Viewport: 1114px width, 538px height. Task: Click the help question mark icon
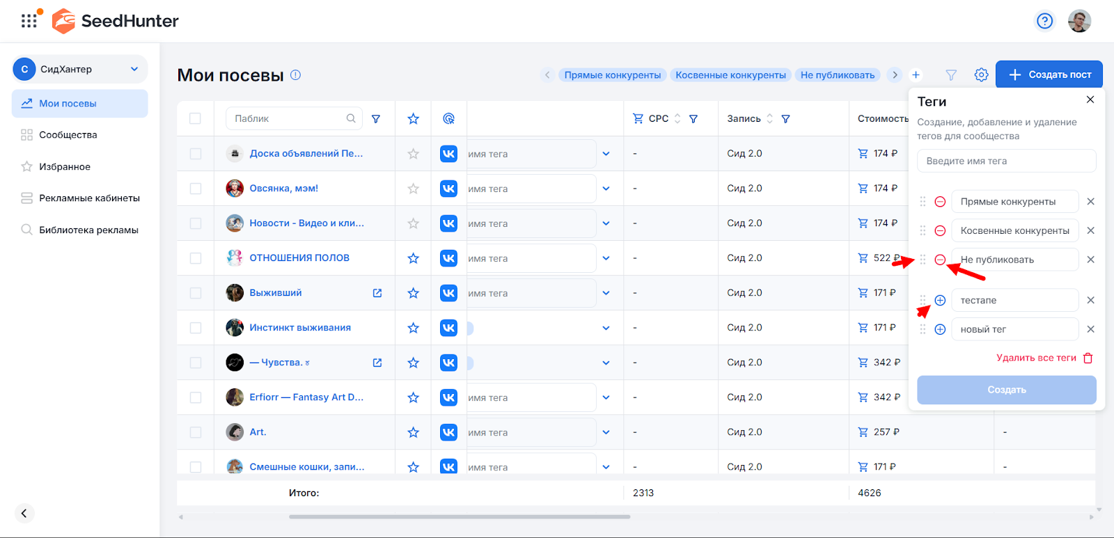[x=1044, y=21]
